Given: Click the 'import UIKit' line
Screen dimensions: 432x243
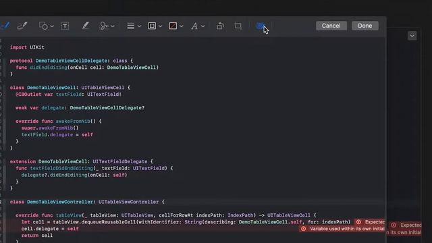Looking at the screenshot, I should click(27, 47).
